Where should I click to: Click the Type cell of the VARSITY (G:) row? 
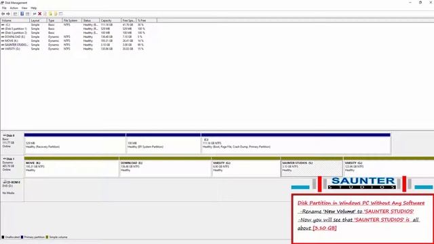(x=54, y=49)
